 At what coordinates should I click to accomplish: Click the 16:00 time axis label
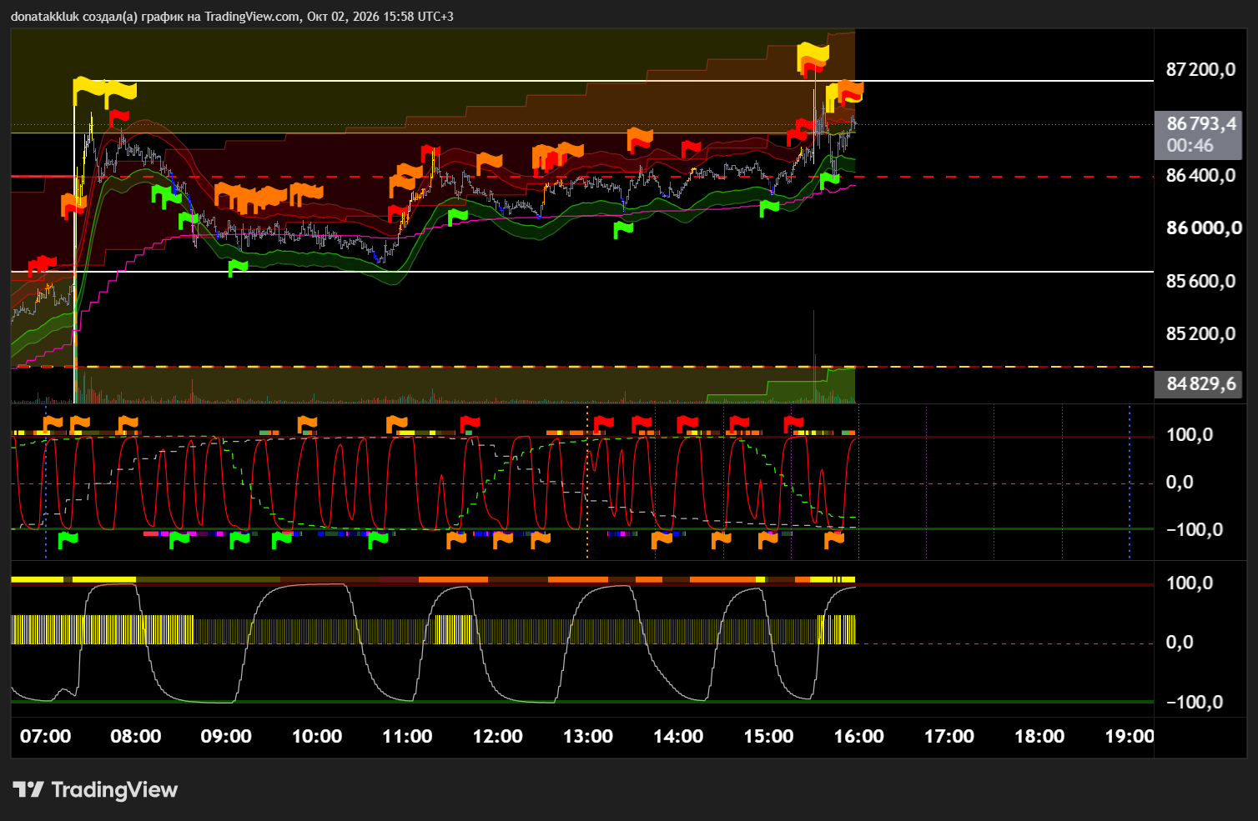pos(859,737)
